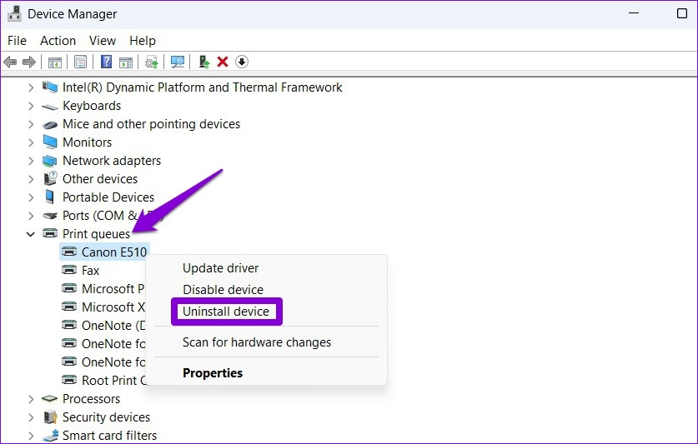Click the Keyboards category icon
Viewport: 698px width, 444px height.
click(x=50, y=107)
